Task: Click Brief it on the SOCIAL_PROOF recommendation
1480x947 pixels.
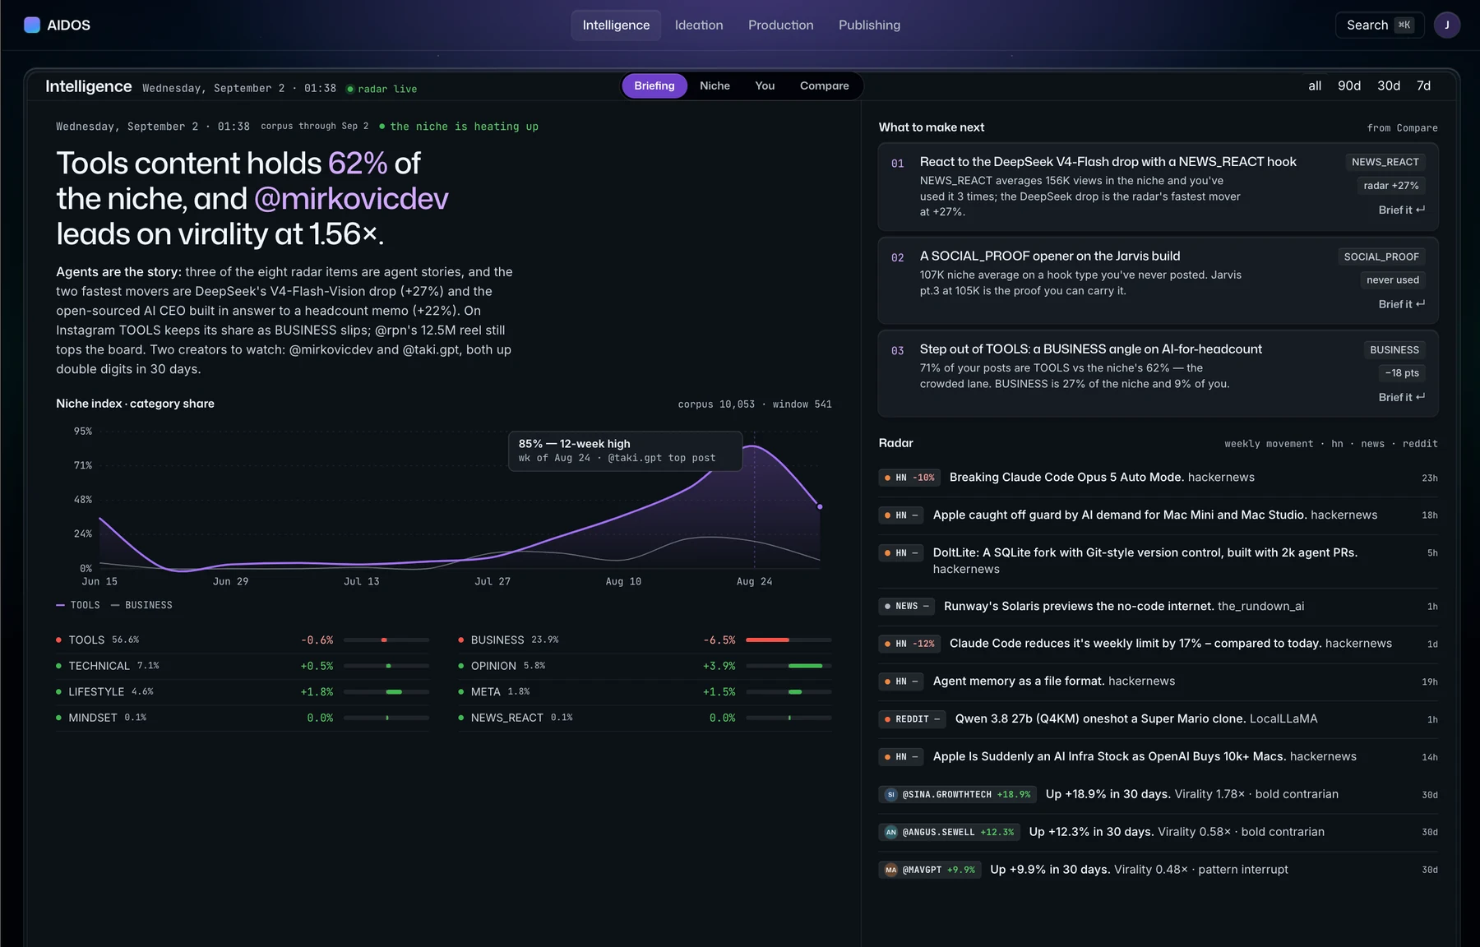Action: point(1402,304)
